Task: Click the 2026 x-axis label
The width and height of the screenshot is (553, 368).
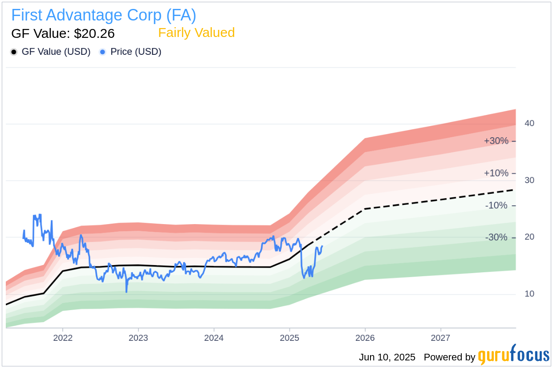Action: [365, 338]
